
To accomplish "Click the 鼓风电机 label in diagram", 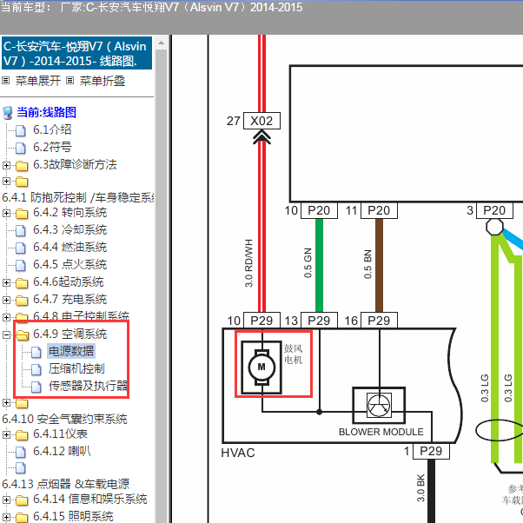I will (293, 354).
